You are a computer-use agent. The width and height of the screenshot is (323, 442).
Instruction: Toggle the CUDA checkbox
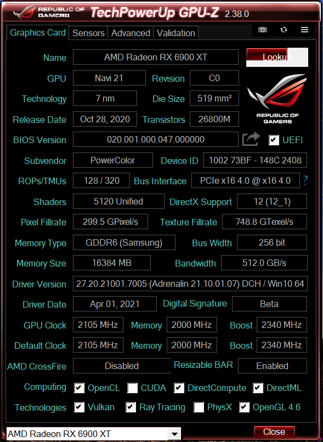(x=133, y=388)
